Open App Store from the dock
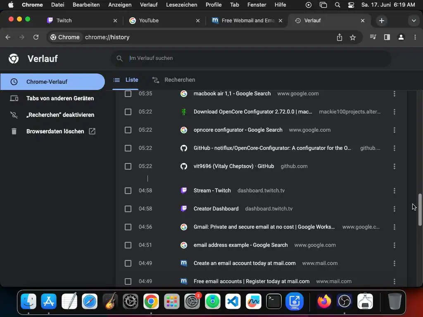 49,301
